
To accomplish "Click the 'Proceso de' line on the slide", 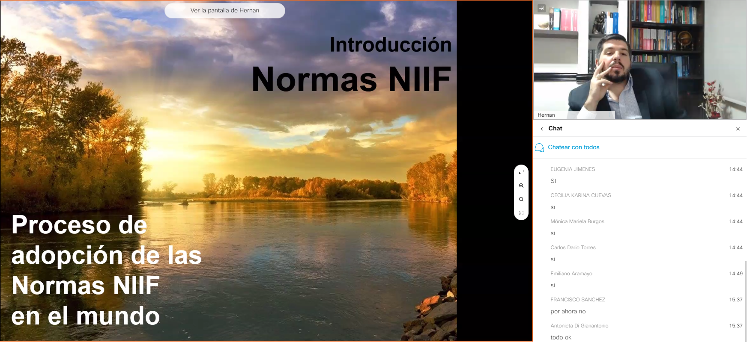I will (79, 225).
